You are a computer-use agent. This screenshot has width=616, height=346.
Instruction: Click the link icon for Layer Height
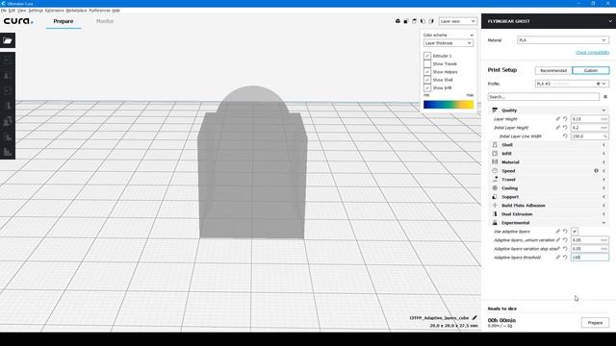point(558,119)
